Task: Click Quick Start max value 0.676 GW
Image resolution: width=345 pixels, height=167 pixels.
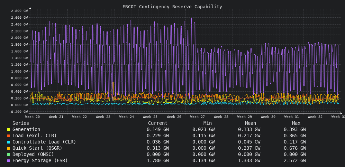Action: pyautogui.click(x=295, y=148)
